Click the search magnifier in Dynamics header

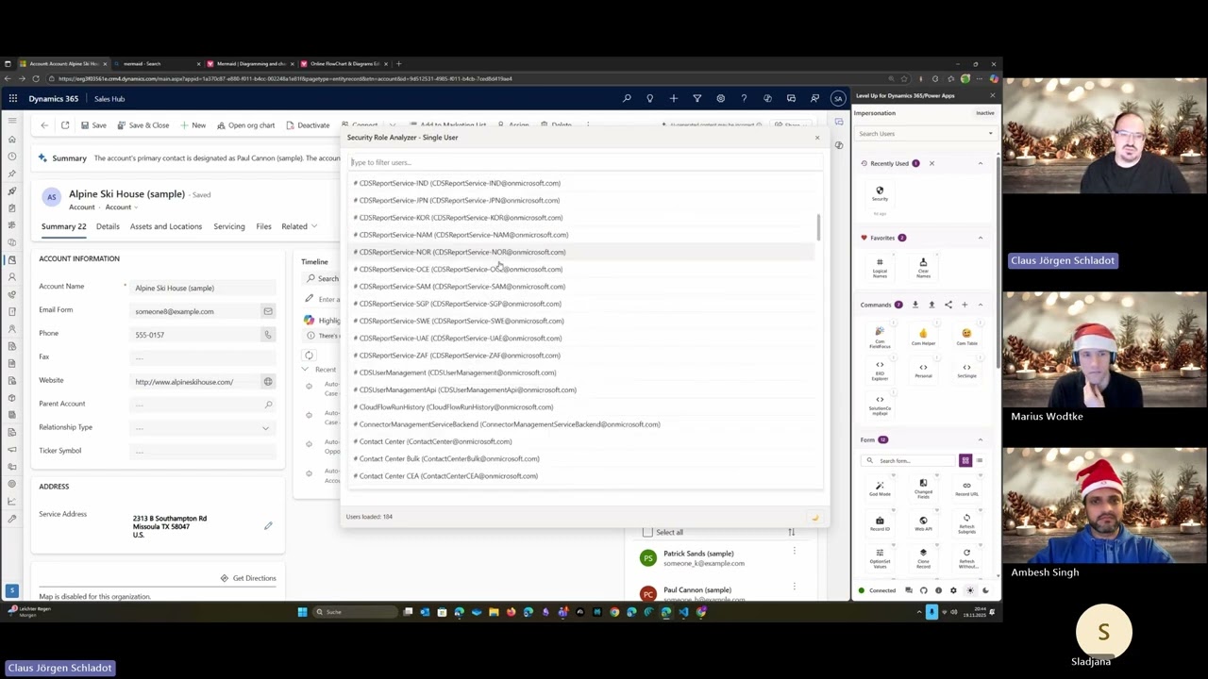627,98
